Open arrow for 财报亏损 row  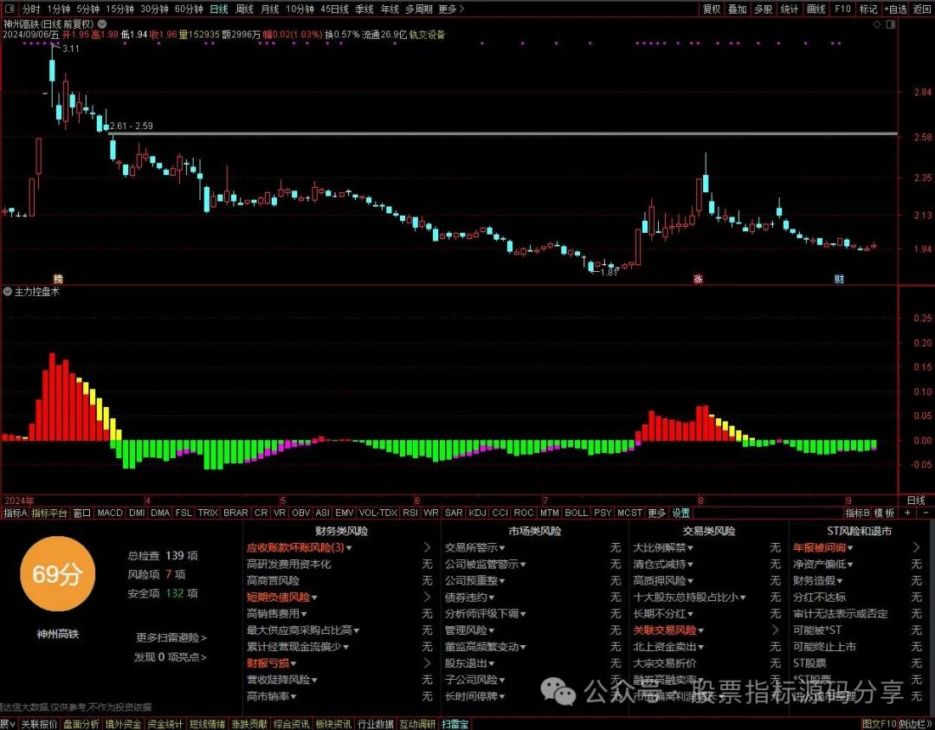427,663
